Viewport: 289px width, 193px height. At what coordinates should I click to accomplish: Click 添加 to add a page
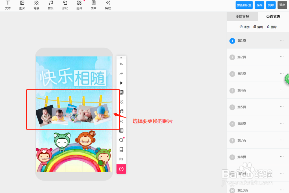coord(244,27)
